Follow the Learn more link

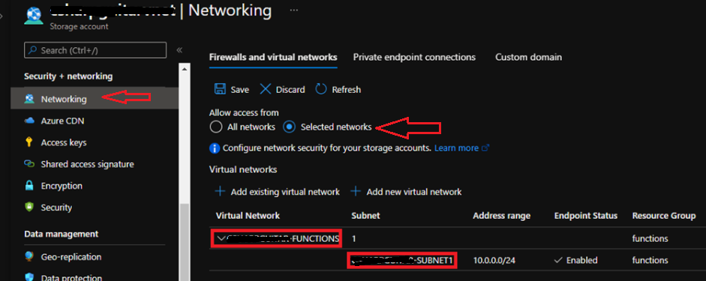pos(456,148)
